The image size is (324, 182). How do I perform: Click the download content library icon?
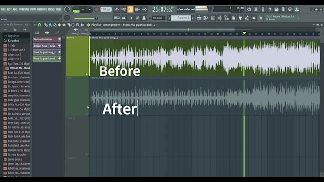coord(297,10)
